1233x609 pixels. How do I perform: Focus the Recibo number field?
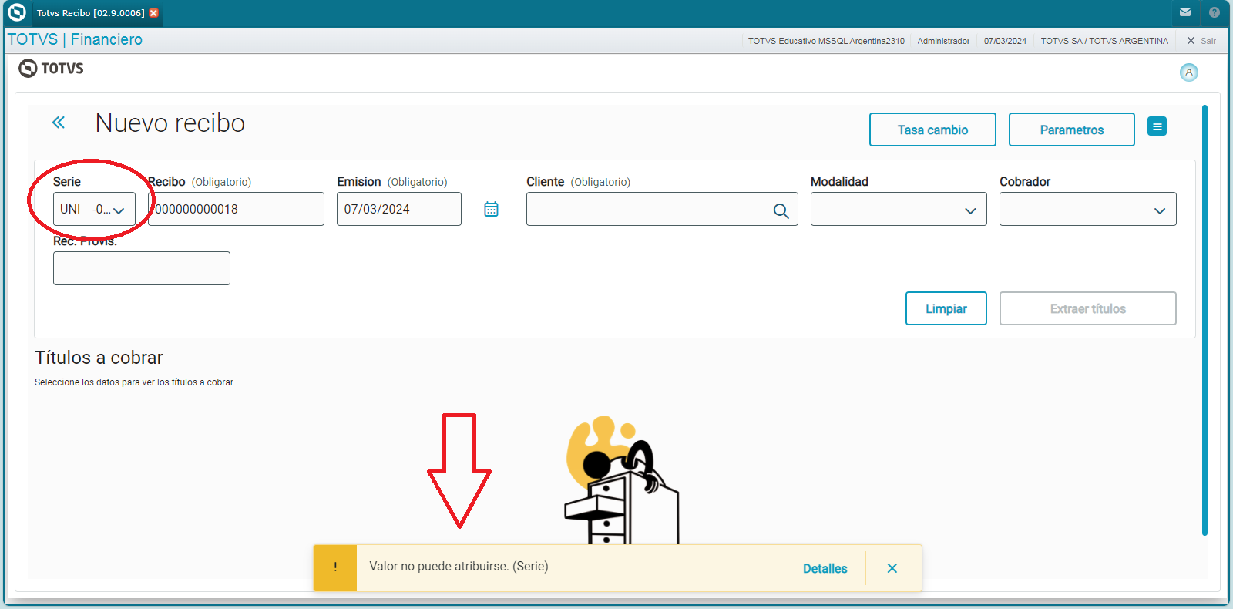pos(236,209)
